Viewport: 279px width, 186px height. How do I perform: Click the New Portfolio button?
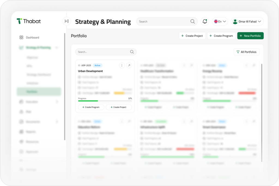click(250, 36)
